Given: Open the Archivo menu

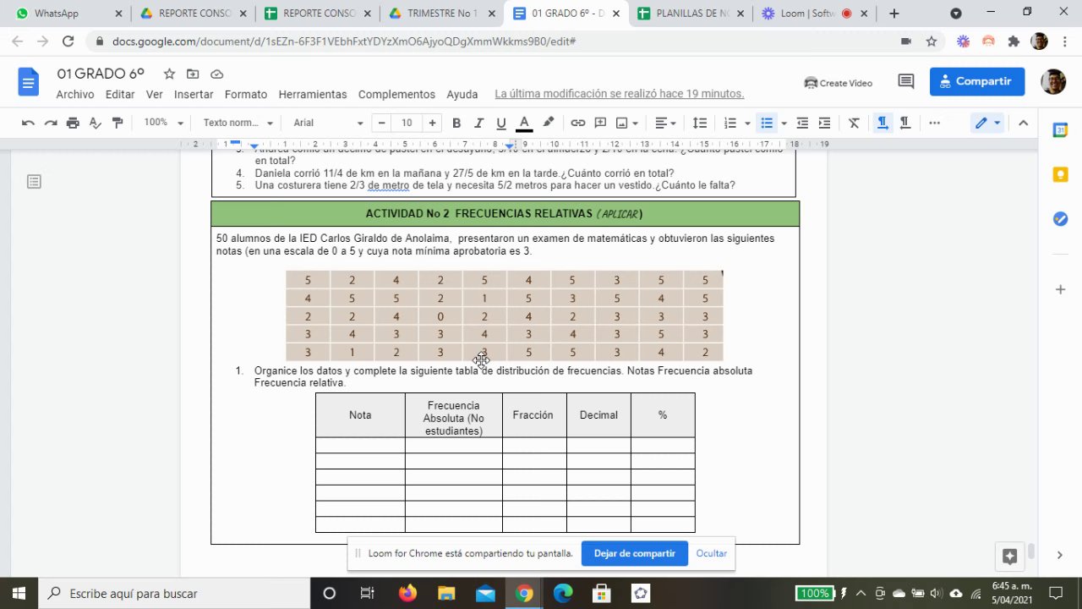Looking at the screenshot, I should pos(75,94).
